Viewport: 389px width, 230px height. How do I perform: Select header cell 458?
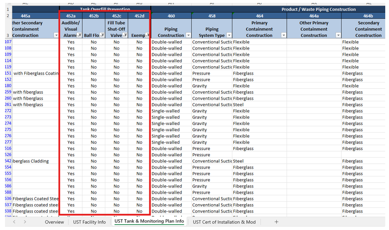tap(212, 16)
